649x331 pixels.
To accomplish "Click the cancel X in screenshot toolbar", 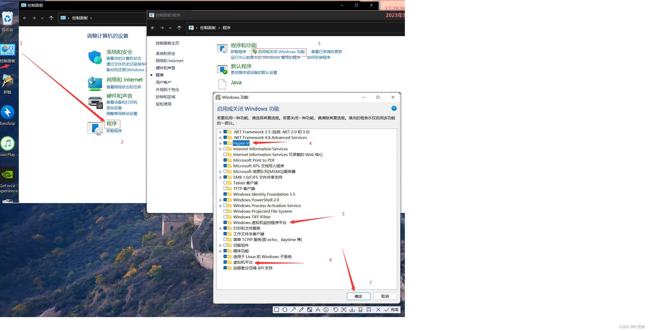I will (378, 310).
